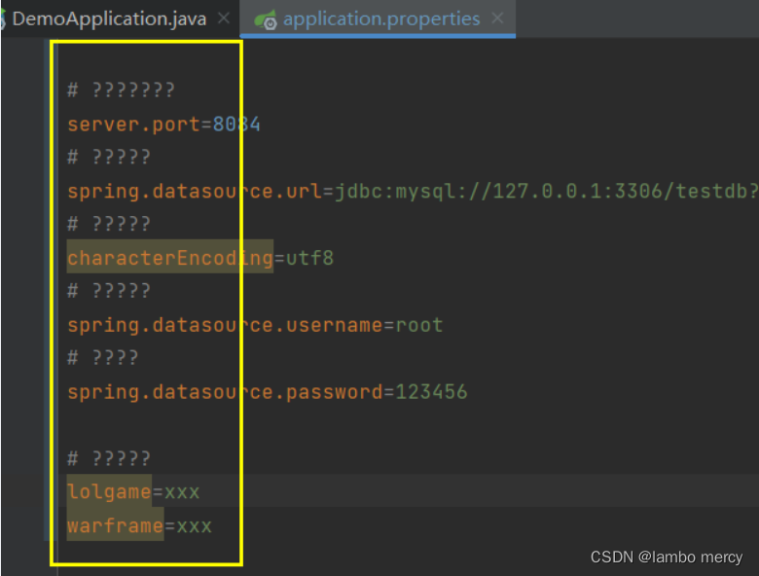This screenshot has width=759, height=576.
Task: Click the root username value
Action: (419, 325)
